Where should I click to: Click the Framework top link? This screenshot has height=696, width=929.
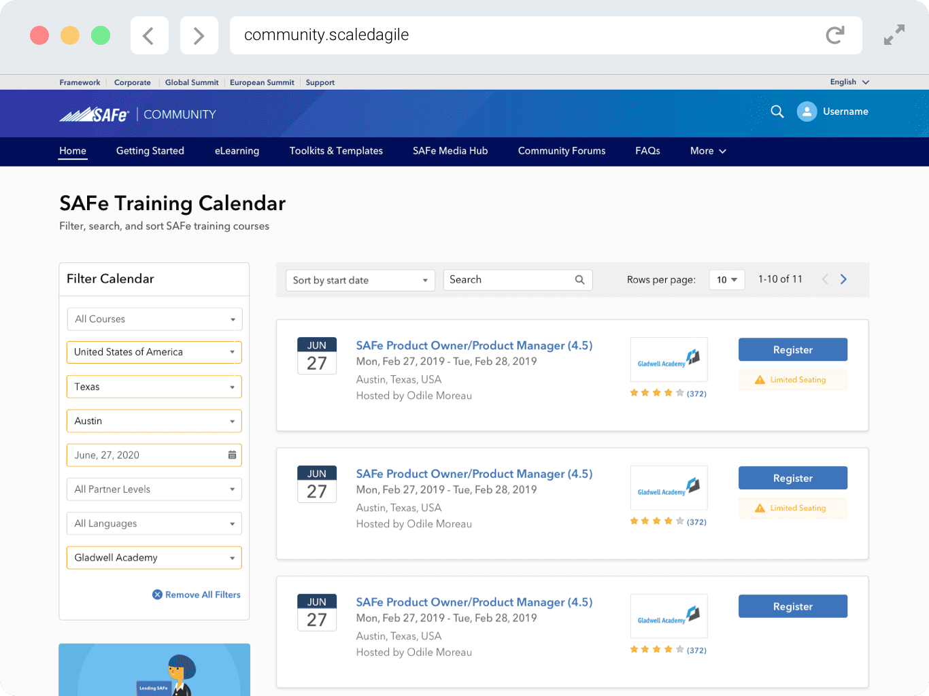[80, 82]
